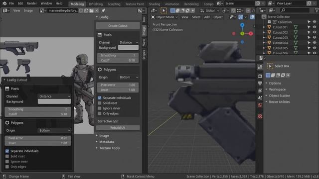Viewport: 319px width, 179px height.
Task: Open the Window menu
Action: pos(46,3)
